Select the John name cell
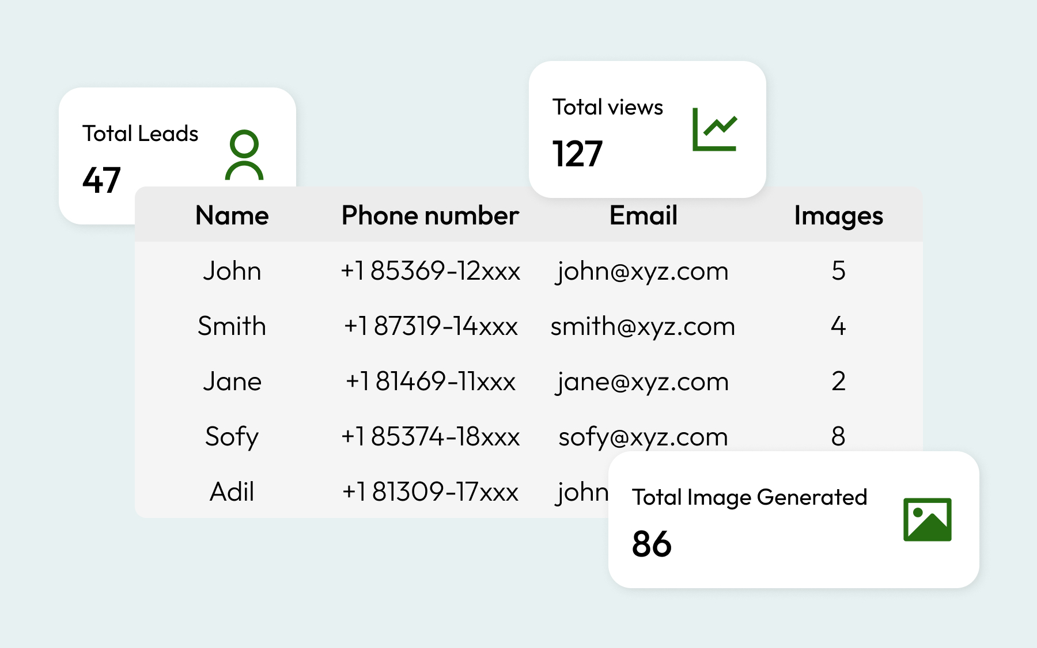This screenshot has width=1037, height=648. pyautogui.click(x=232, y=271)
